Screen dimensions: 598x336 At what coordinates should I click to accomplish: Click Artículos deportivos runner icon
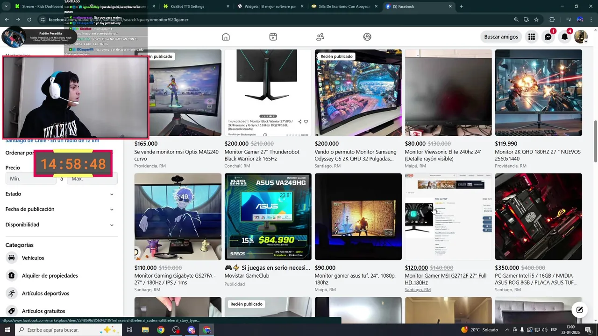(12, 294)
